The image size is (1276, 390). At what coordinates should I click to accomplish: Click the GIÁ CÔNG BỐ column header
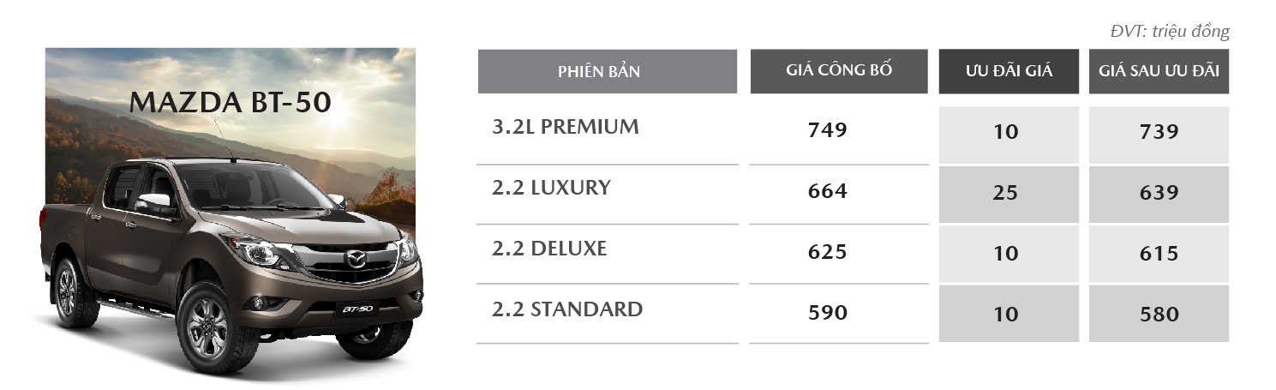click(x=839, y=71)
